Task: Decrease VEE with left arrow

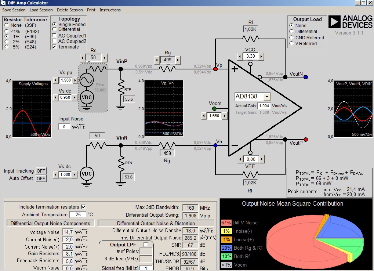Action: pyautogui.click(x=240, y=159)
